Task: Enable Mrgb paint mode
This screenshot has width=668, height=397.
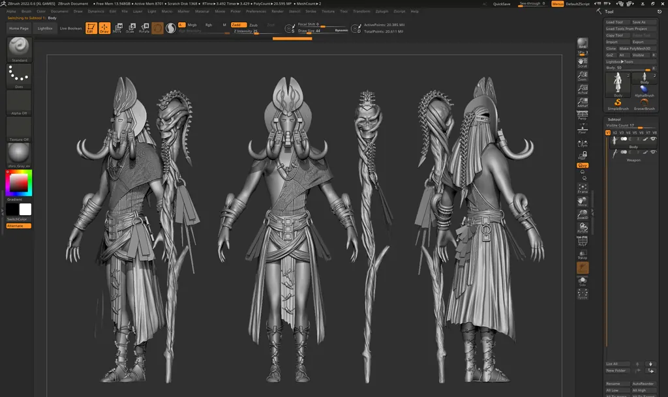Action: tap(192, 25)
